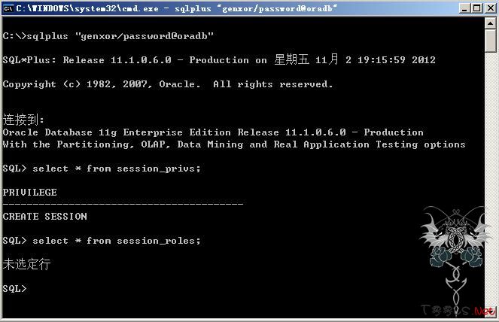Maximize the sqlplus command window
The width and height of the screenshot is (499, 322).
click(476, 8)
